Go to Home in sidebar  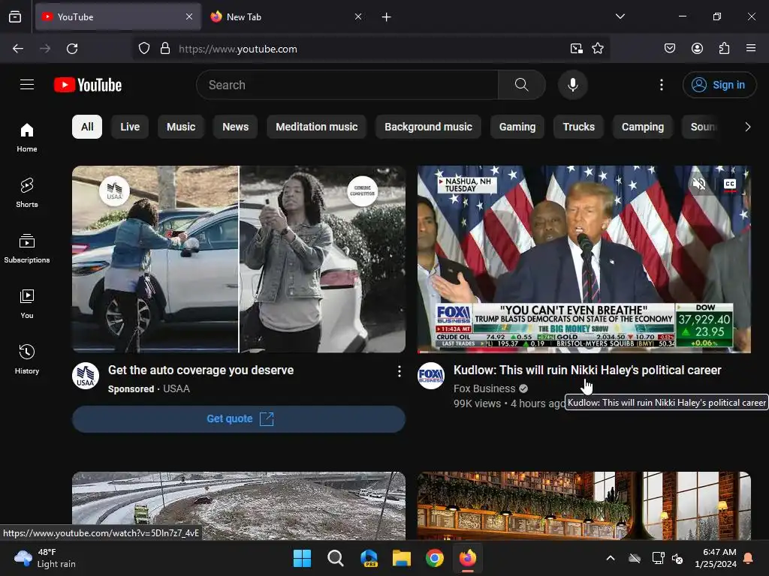pyautogui.click(x=27, y=138)
